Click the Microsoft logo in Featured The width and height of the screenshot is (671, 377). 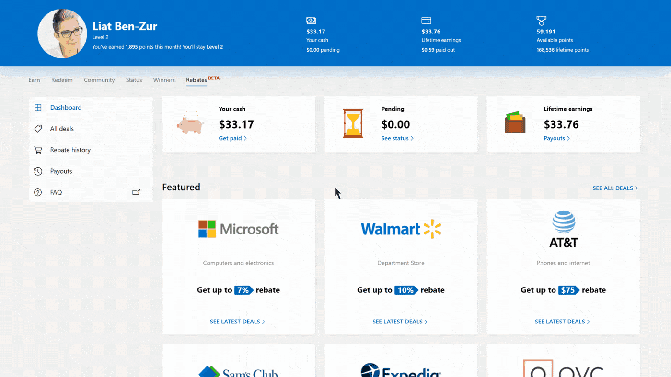tap(238, 229)
